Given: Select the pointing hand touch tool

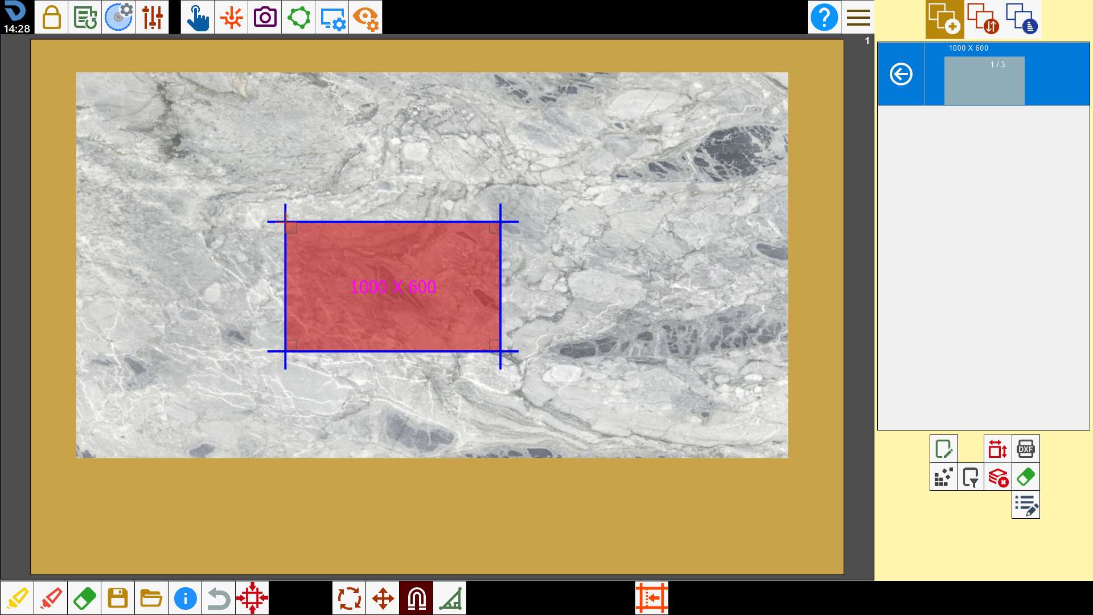Looking at the screenshot, I should 198,17.
